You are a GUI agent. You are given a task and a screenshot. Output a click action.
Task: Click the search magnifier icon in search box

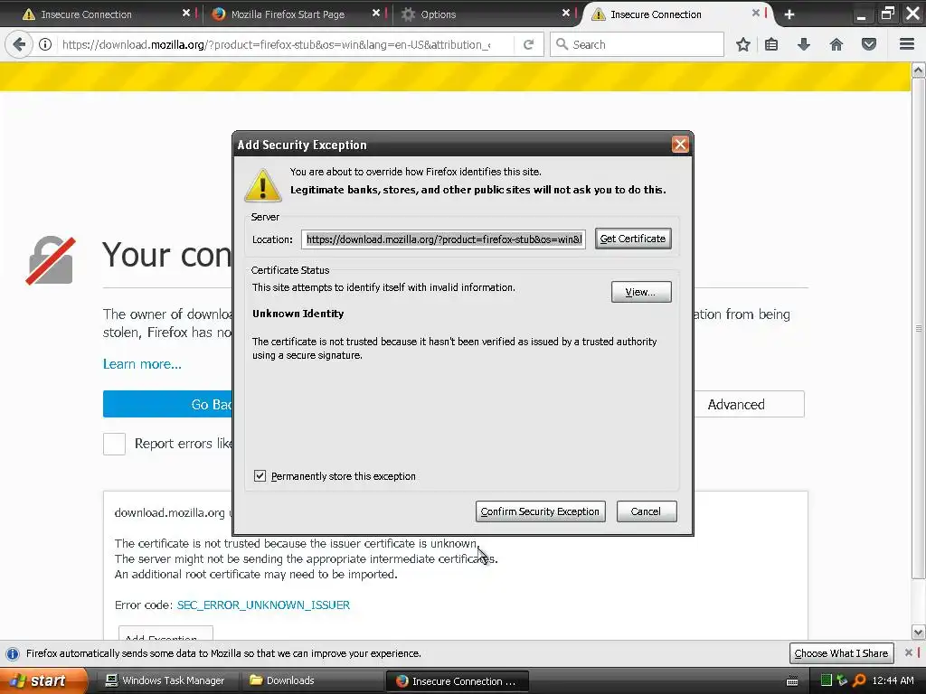(x=562, y=44)
